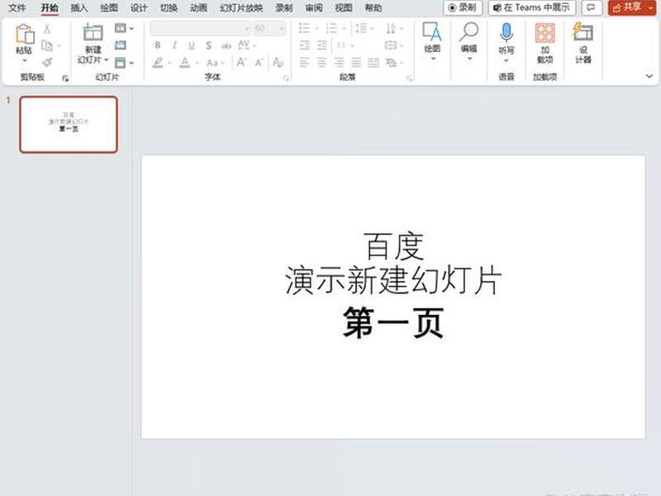661x496 pixels.
Task: Apply distributed text alignment
Action: (x=373, y=63)
